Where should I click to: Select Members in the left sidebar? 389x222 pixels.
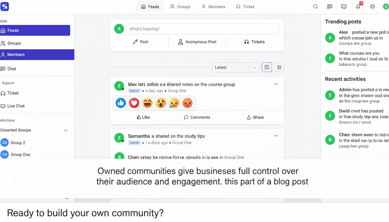[37, 55]
